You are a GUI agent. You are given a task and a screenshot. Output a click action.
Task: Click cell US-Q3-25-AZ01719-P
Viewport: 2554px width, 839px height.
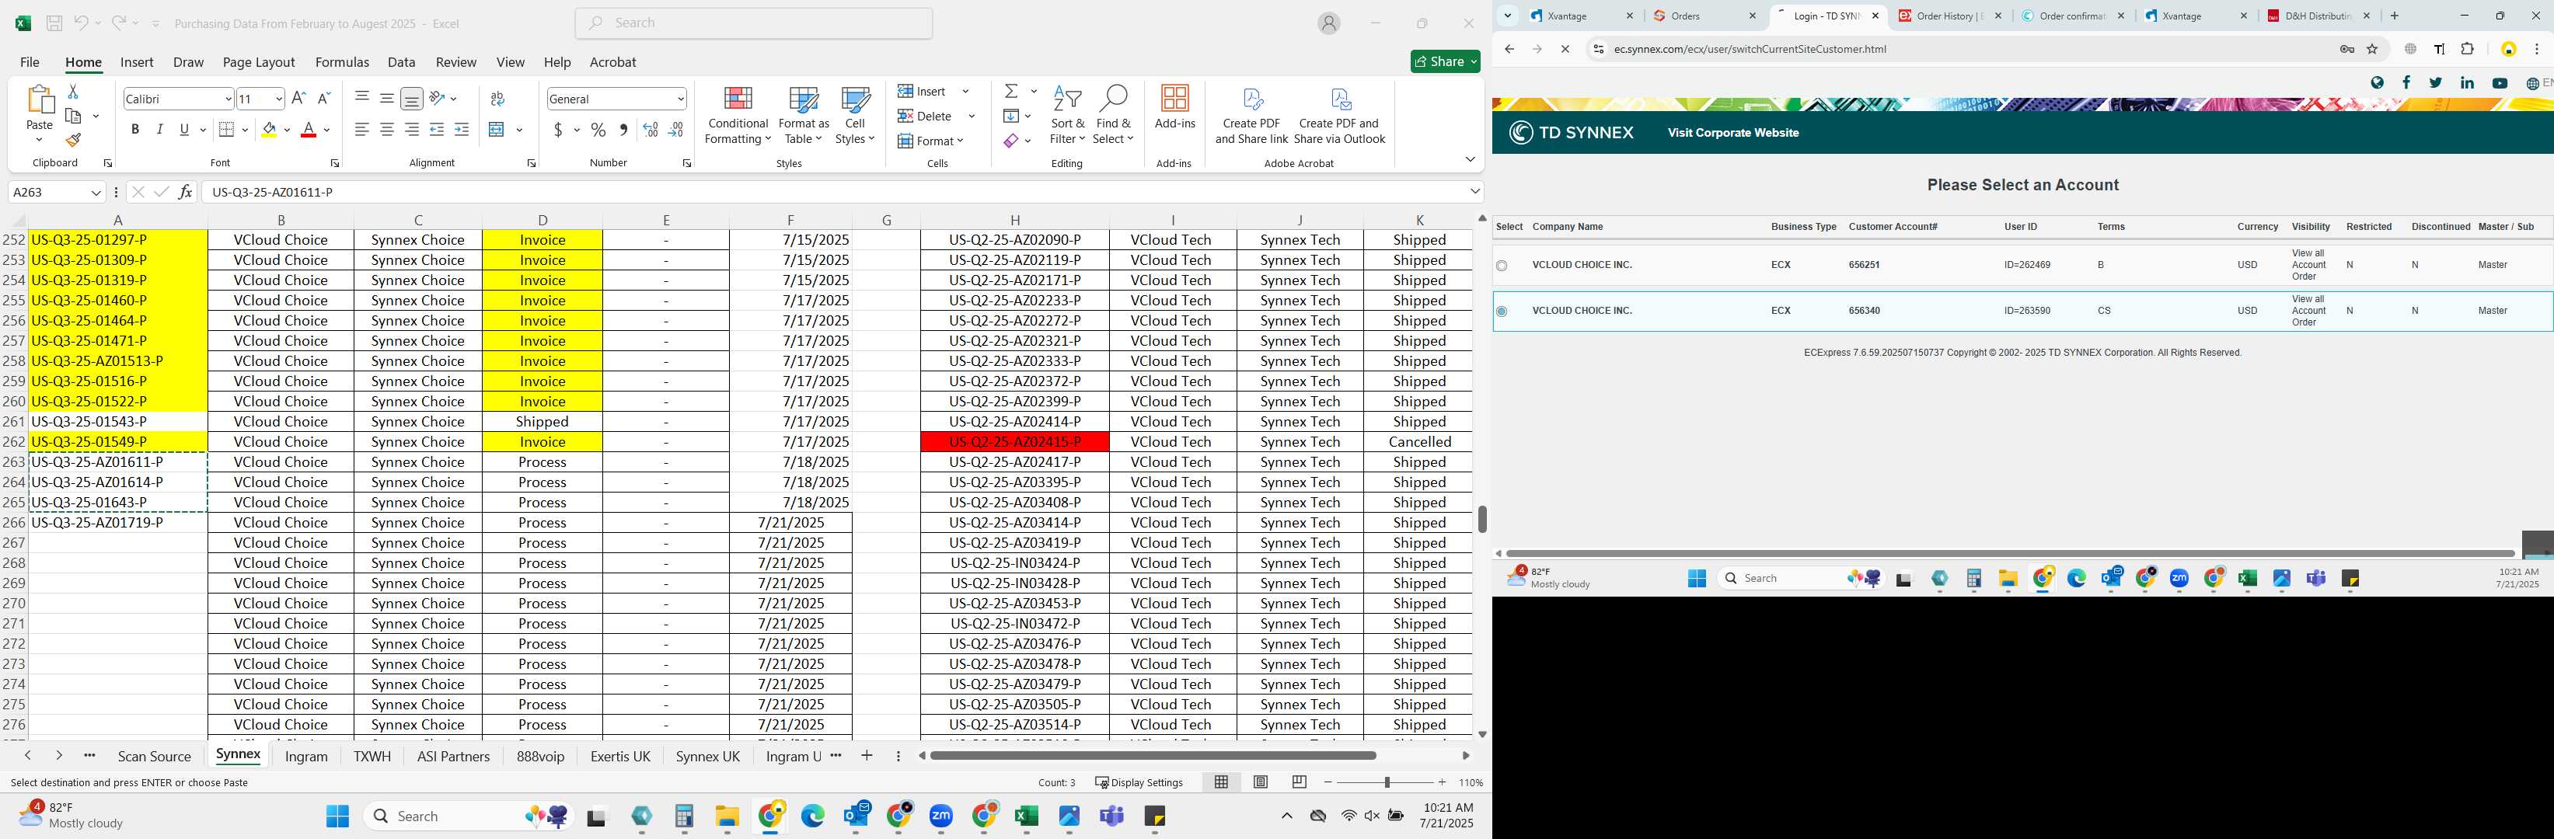[118, 522]
